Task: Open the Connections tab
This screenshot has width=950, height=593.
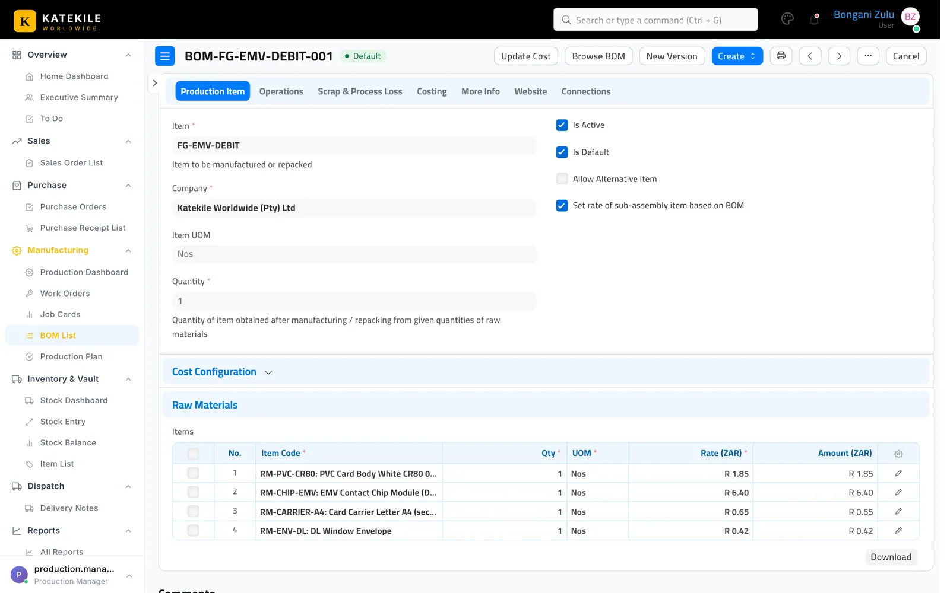Action: (586, 91)
